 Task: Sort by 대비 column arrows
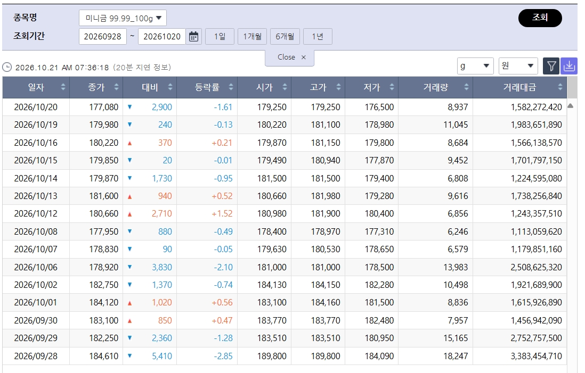coord(170,87)
